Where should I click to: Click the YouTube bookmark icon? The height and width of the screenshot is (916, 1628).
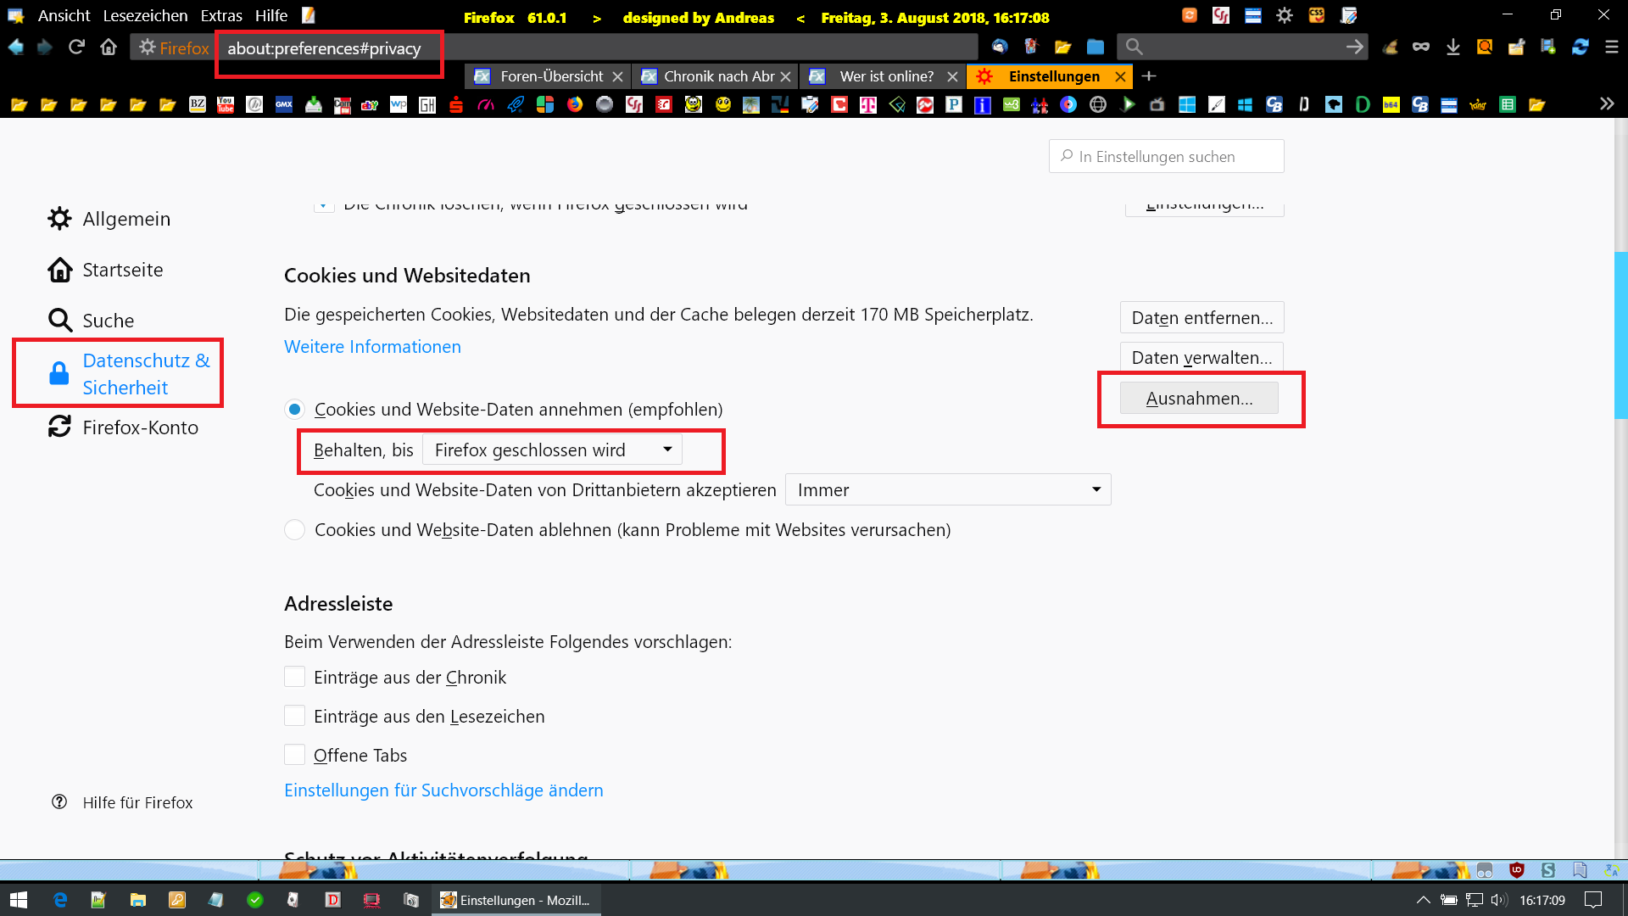[226, 104]
